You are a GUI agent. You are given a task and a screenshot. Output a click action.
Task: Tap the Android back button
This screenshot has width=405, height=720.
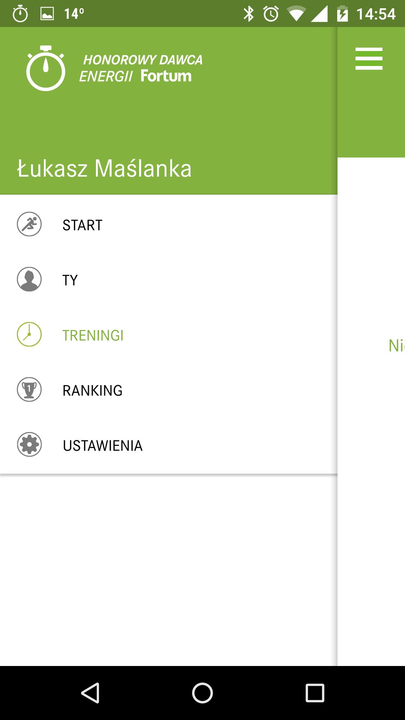[x=90, y=693]
